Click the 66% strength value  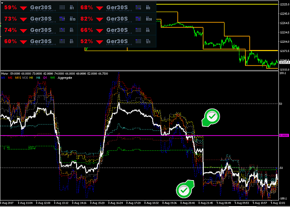87,30
